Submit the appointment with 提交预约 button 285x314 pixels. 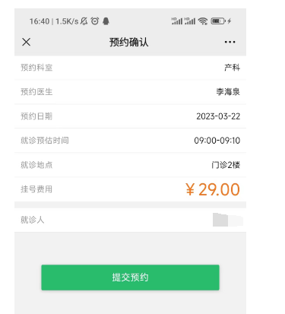[x=130, y=278]
